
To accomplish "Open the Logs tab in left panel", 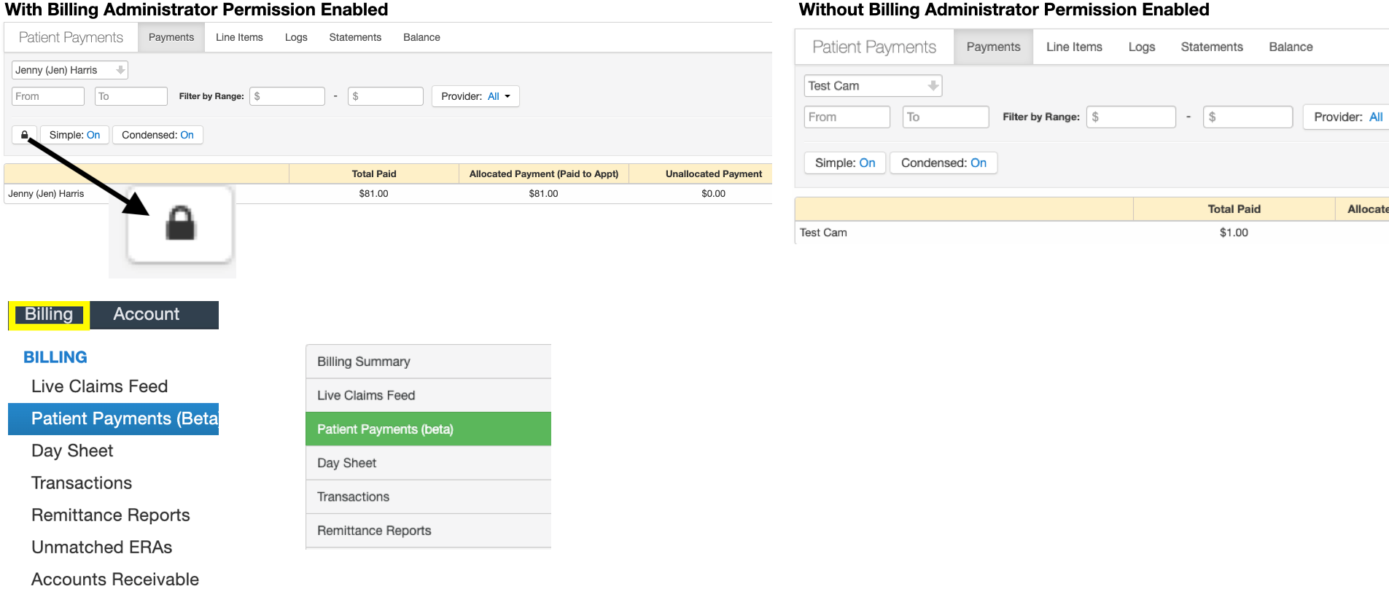I will pyautogui.click(x=296, y=37).
